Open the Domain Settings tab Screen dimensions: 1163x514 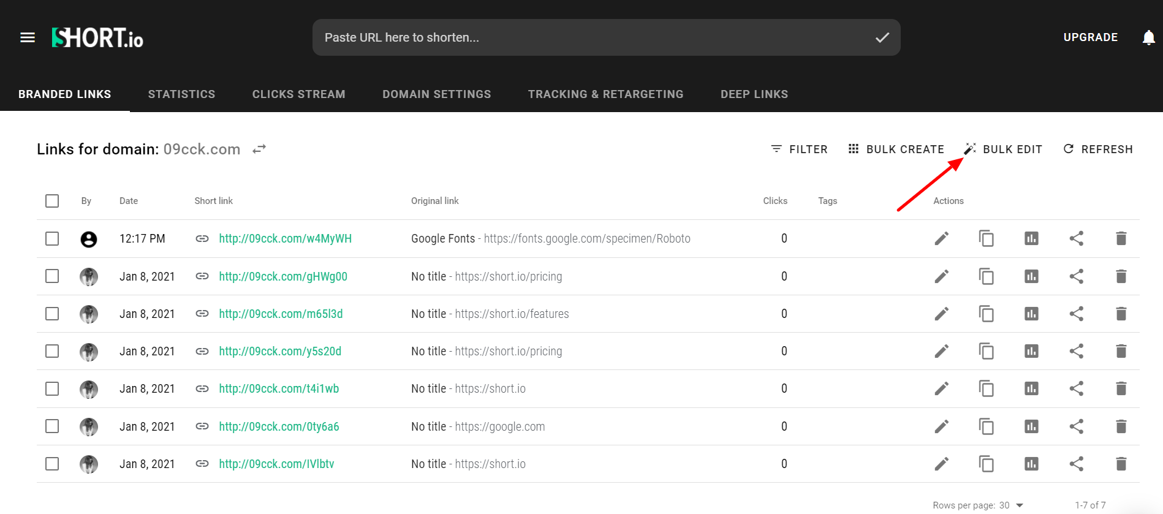point(436,94)
